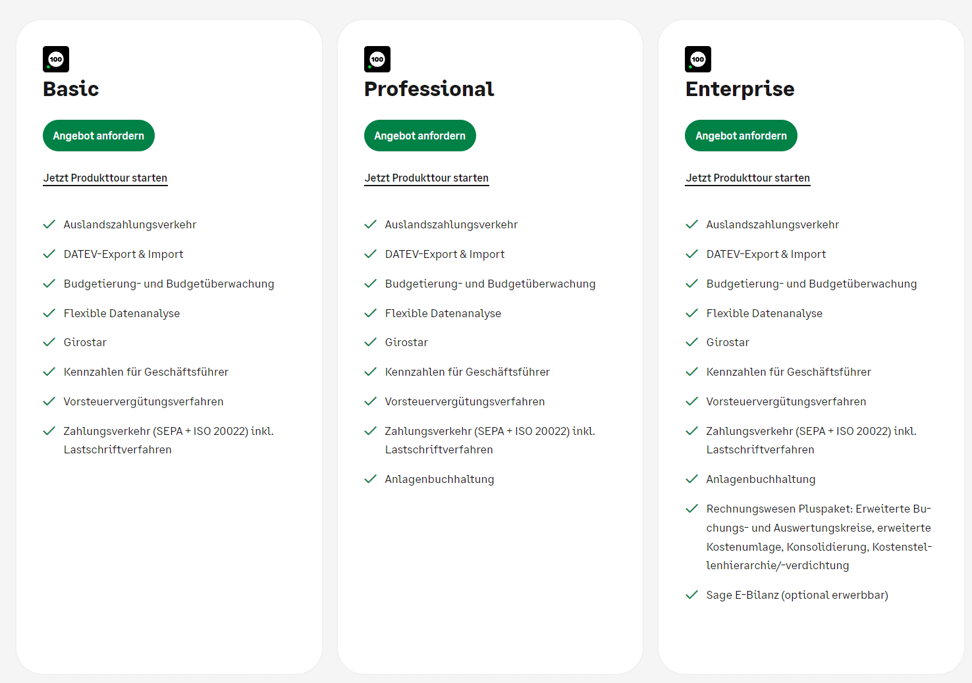Click Flexible Datenanalyse in the Enterprise list

point(764,313)
